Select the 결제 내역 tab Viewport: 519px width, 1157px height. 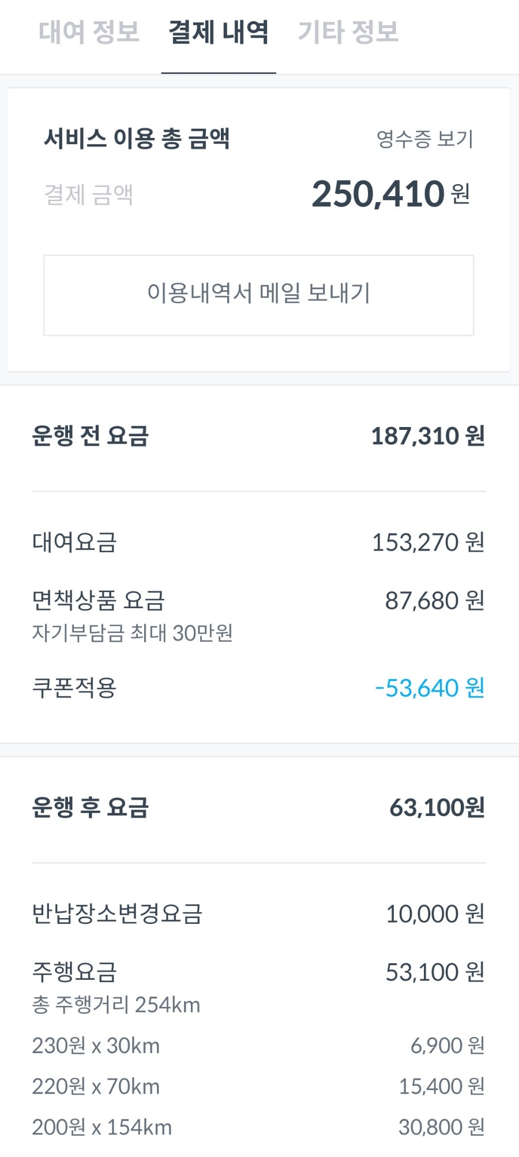click(x=219, y=32)
